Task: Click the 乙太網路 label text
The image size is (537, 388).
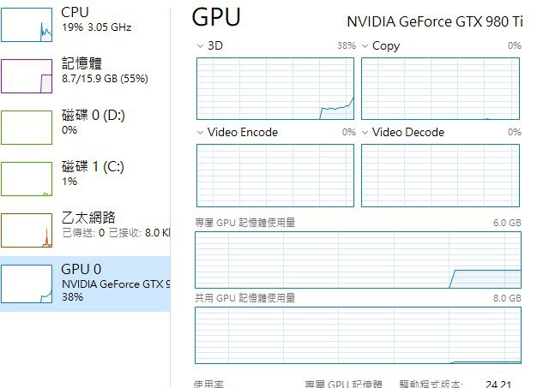Action: tap(88, 218)
